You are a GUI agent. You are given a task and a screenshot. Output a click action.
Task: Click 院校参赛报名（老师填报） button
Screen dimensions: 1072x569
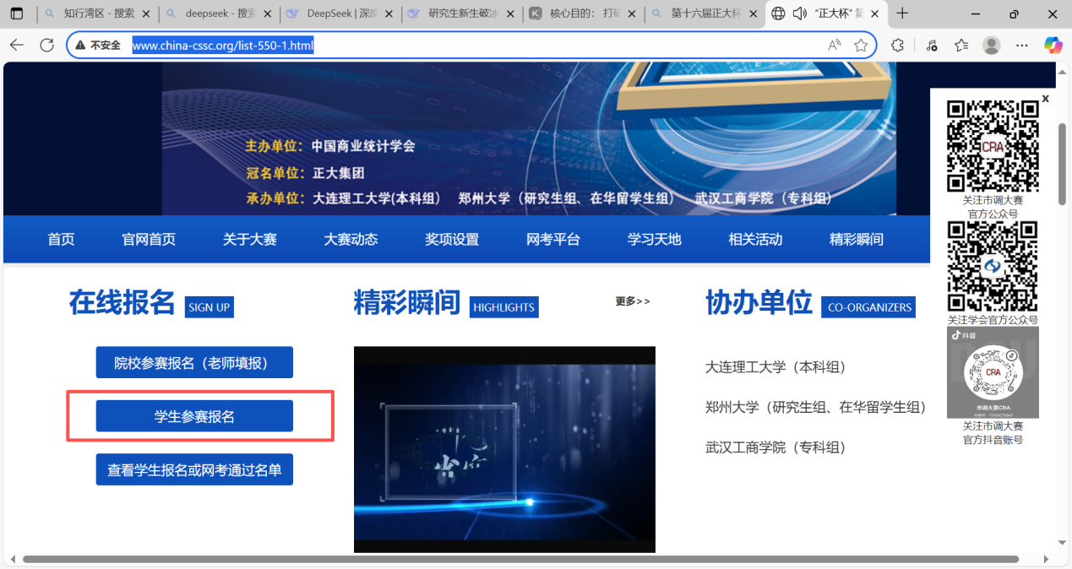coord(194,363)
